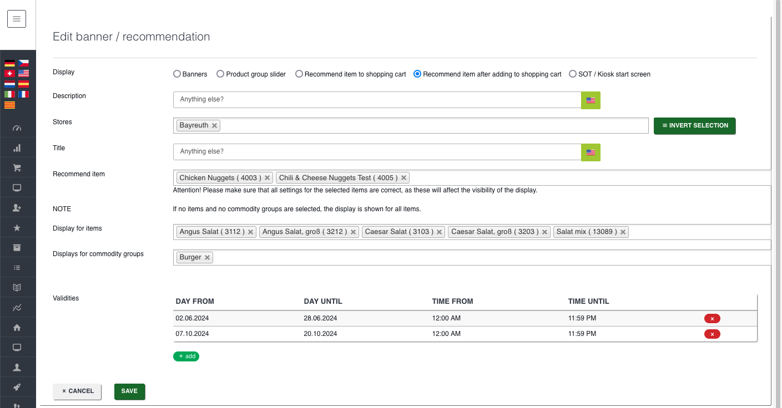Open the shopping cart sidebar icon

tap(17, 168)
